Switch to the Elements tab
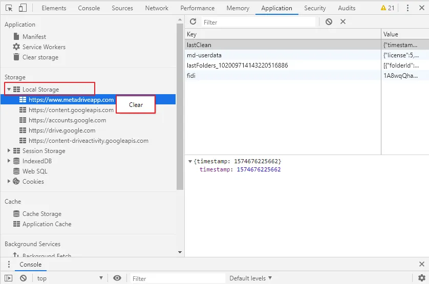This screenshot has height=284, width=429. [x=54, y=8]
